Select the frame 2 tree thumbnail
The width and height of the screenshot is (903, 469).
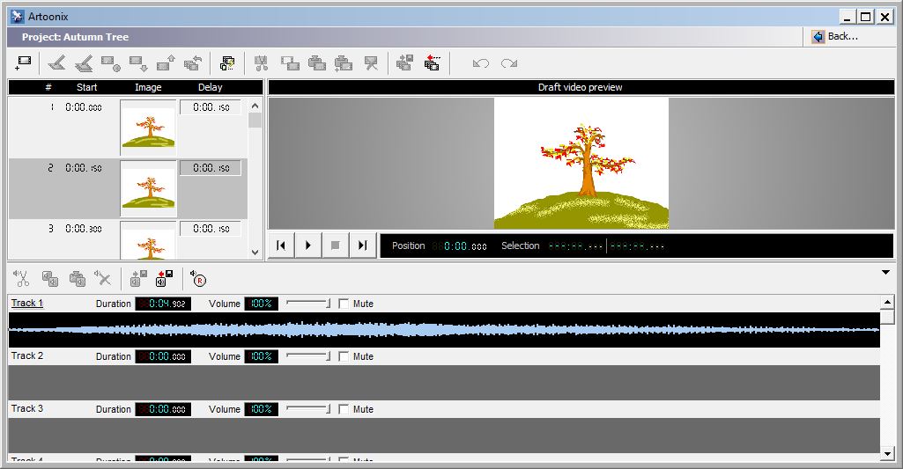click(x=149, y=189)
